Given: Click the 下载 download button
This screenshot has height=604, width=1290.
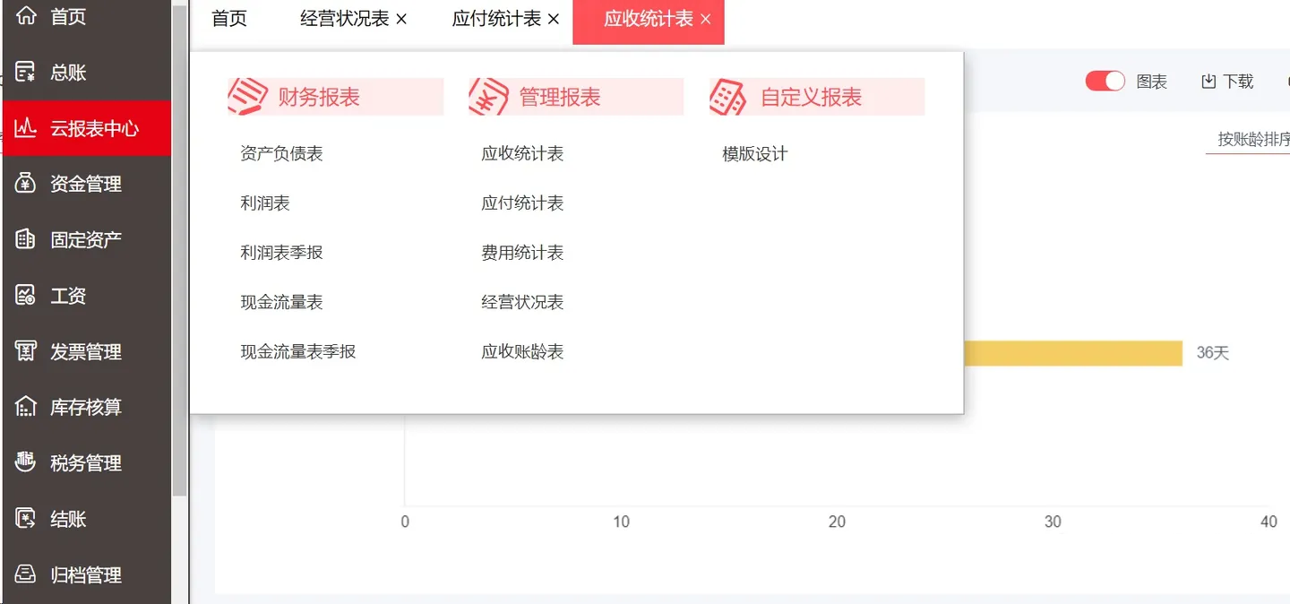Looking at the screenshot, I should click(1227, 82).
